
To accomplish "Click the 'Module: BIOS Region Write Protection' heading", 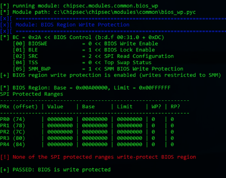I will [72, 25].
